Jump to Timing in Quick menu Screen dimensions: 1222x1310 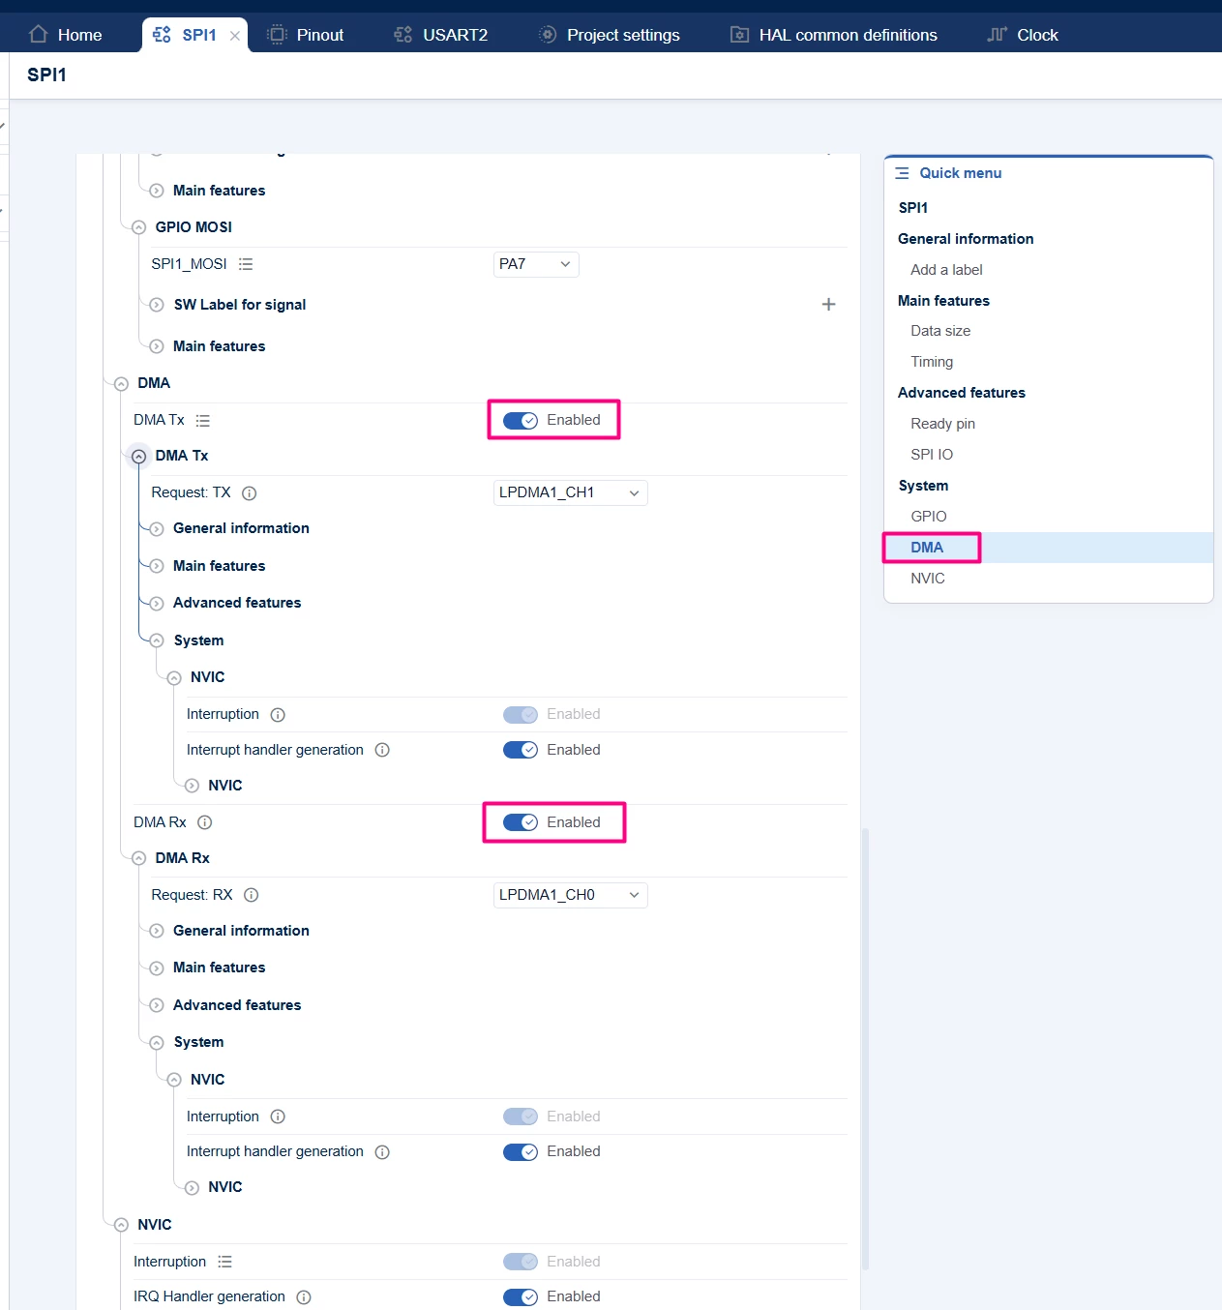932,362
